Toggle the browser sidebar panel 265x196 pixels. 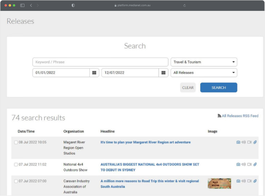tap(22, 5)
